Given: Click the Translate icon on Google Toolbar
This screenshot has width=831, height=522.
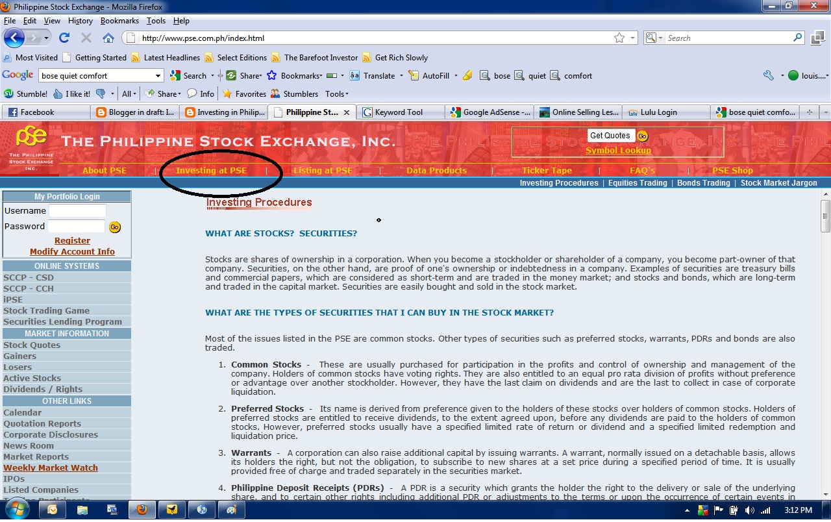Looking at the screenshot, I should (x=356, y=75).
